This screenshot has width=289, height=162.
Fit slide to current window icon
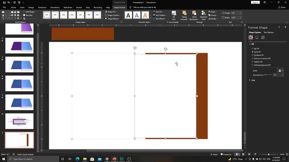287,154
